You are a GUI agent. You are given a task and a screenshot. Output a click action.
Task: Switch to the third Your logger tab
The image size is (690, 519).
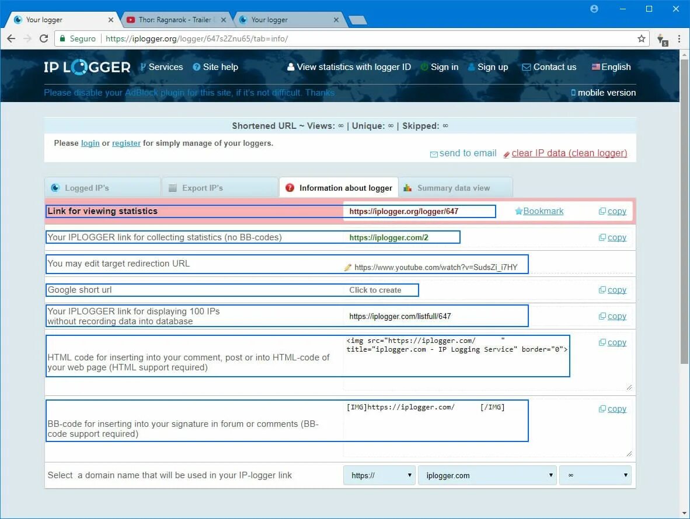288,20
